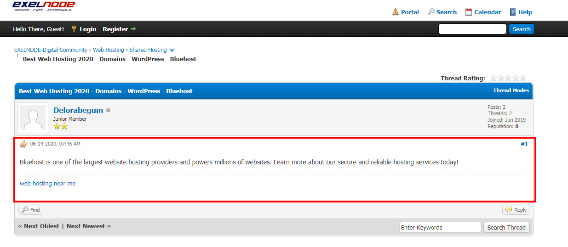Click the user's star rank icons

point(61,126)
